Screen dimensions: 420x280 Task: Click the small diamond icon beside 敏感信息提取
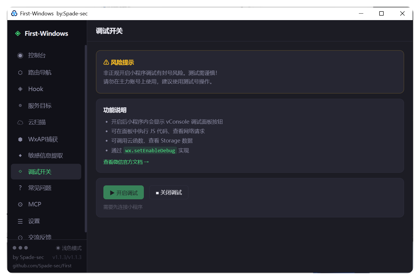[20, 156]
